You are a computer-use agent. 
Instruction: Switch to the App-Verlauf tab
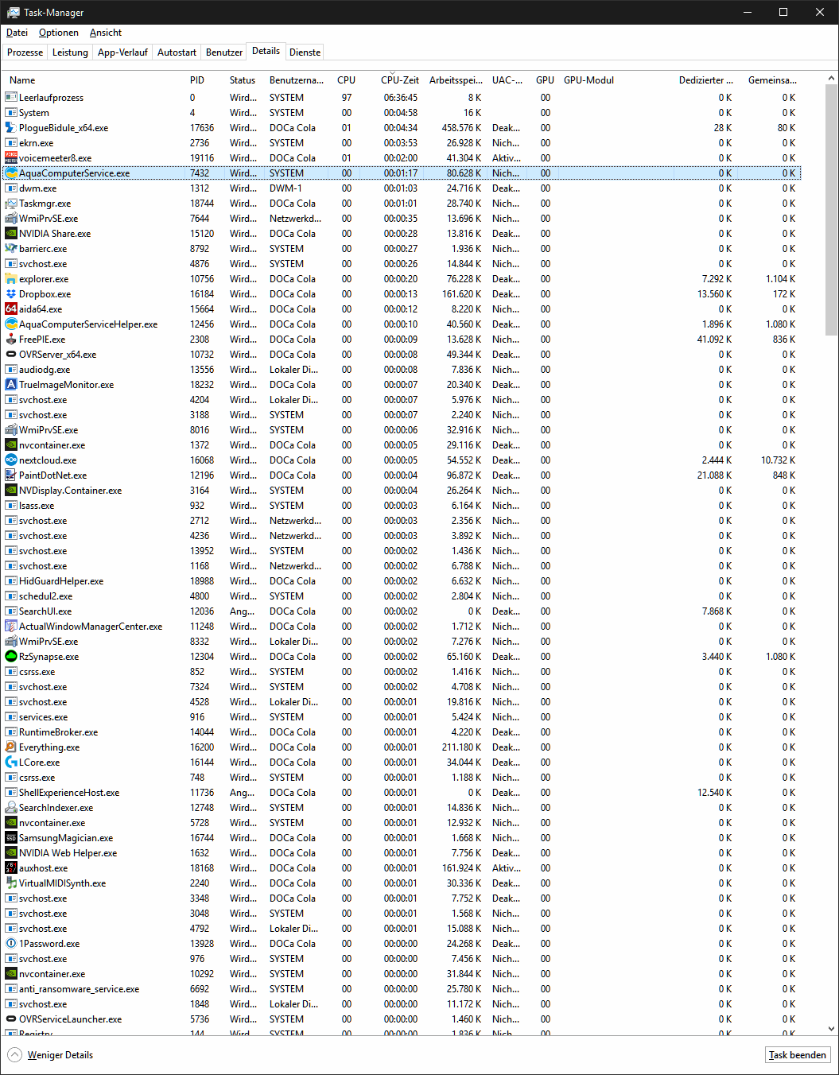[x=122, y=52]
